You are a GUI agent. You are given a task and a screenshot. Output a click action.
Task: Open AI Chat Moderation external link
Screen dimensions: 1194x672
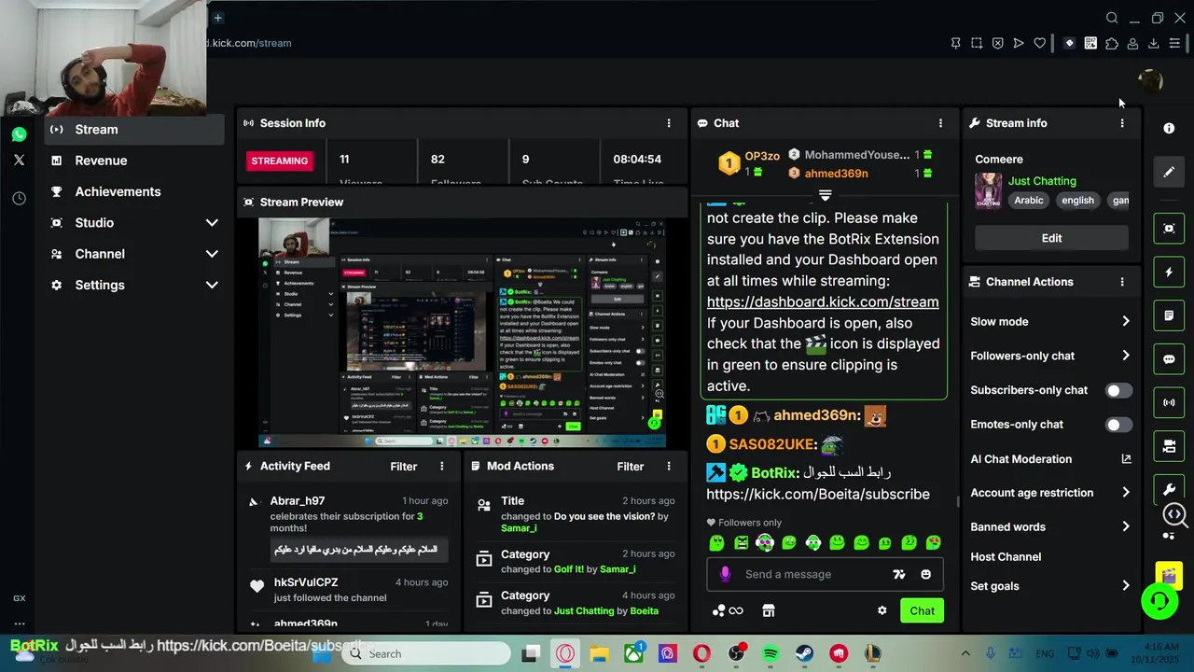(x=1126, y=459)
